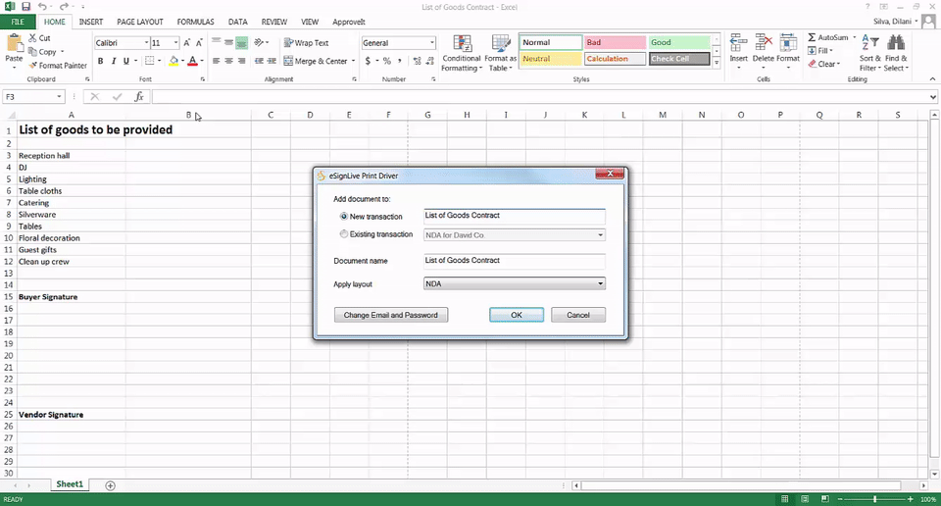Apply the Neutral cell style
Image resolution: width=941 pixels, height=506 pixels.
tap(550, 59)
